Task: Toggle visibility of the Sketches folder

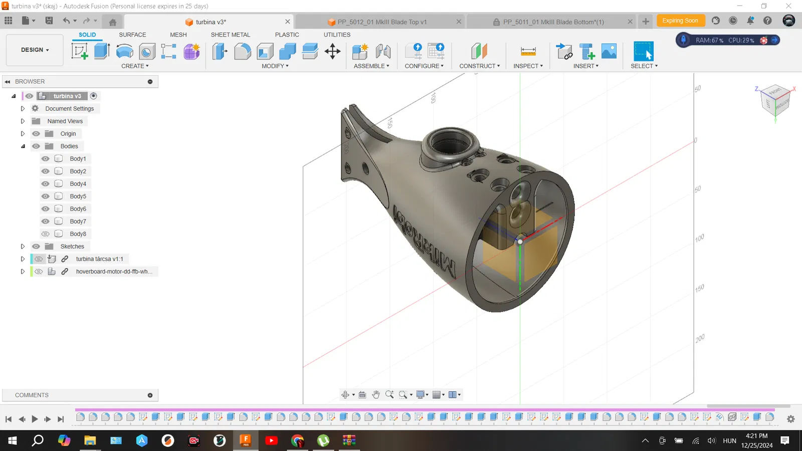Action: coord(36,247)
